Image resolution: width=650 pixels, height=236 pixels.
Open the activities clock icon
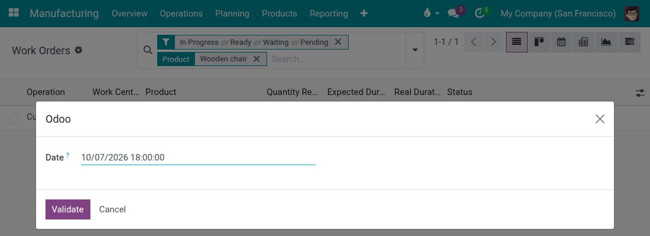click(x=480, y=13)
